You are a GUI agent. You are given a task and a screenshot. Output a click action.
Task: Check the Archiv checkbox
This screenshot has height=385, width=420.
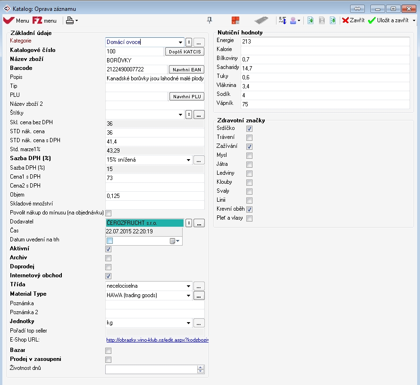108,258
